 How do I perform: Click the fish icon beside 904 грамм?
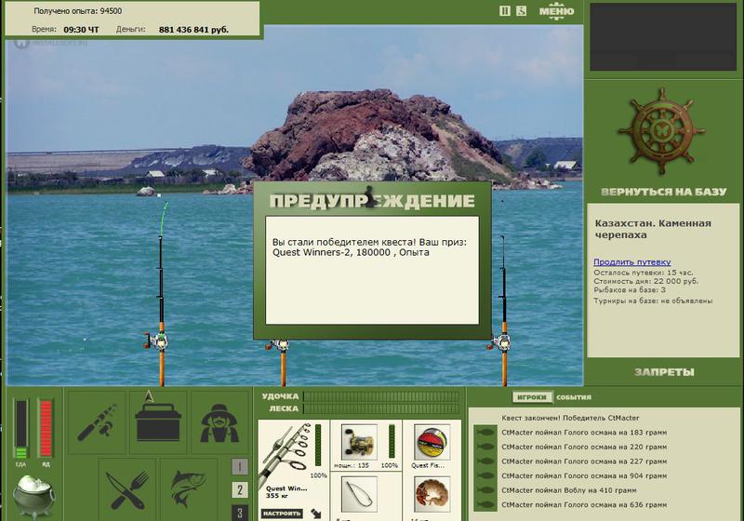pos(485,475)
